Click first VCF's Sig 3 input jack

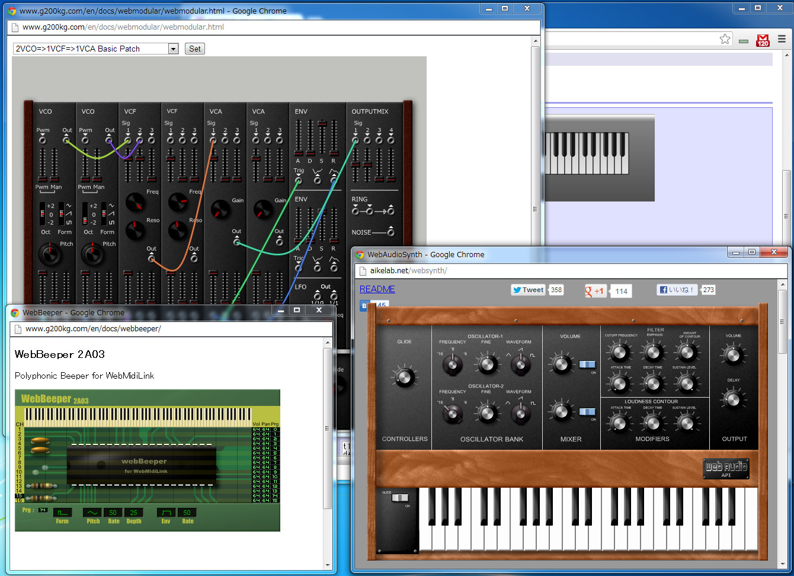[152, 140]
